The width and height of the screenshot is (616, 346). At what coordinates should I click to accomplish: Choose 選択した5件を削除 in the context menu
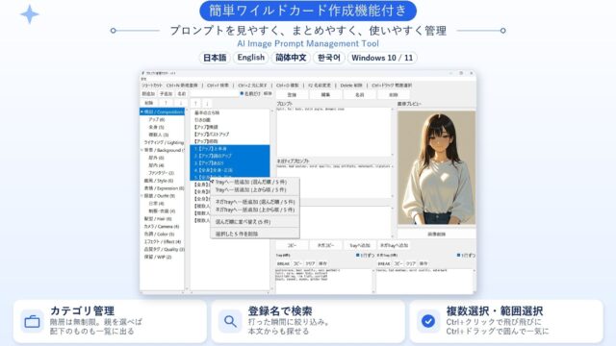click(237, 234)
